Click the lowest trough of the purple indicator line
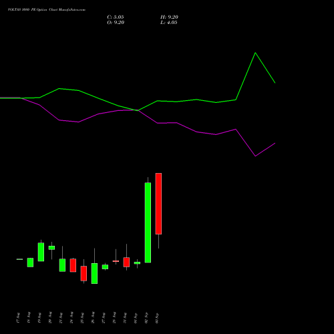Screen dimensions: 334x334 click(x=255, y=156)
